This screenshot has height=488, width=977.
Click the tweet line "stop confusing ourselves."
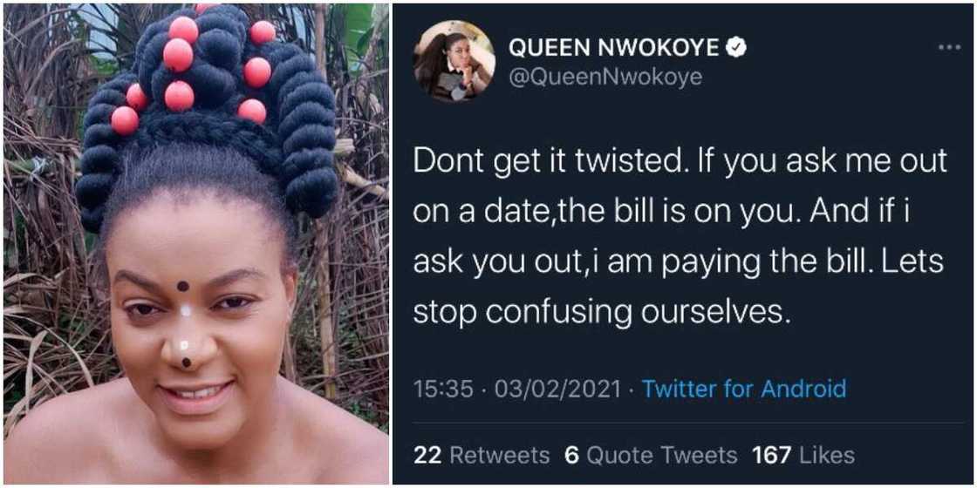point(602,313)
